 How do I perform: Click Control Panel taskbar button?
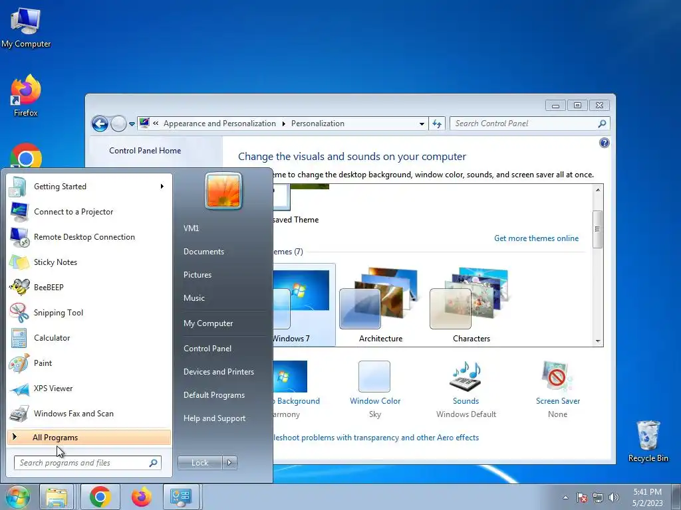[x=181, y=497]
